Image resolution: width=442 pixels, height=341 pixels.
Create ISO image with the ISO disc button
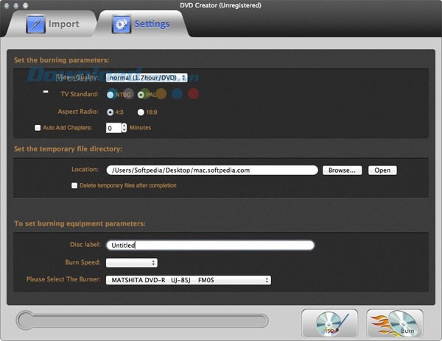[329, 324]
